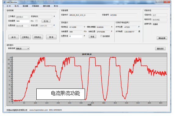Open the 帮助 menu
Image resolution: width=175 pixels, height=116 pixels.
tap(56, 6)
